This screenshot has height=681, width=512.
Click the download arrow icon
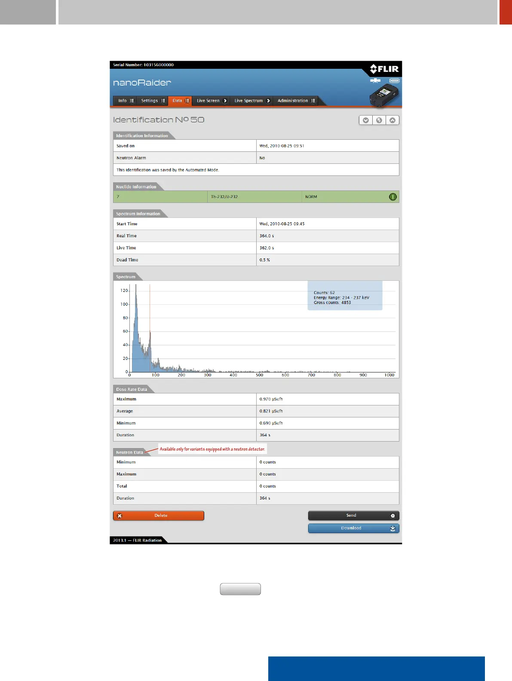[x=392, y=528]
